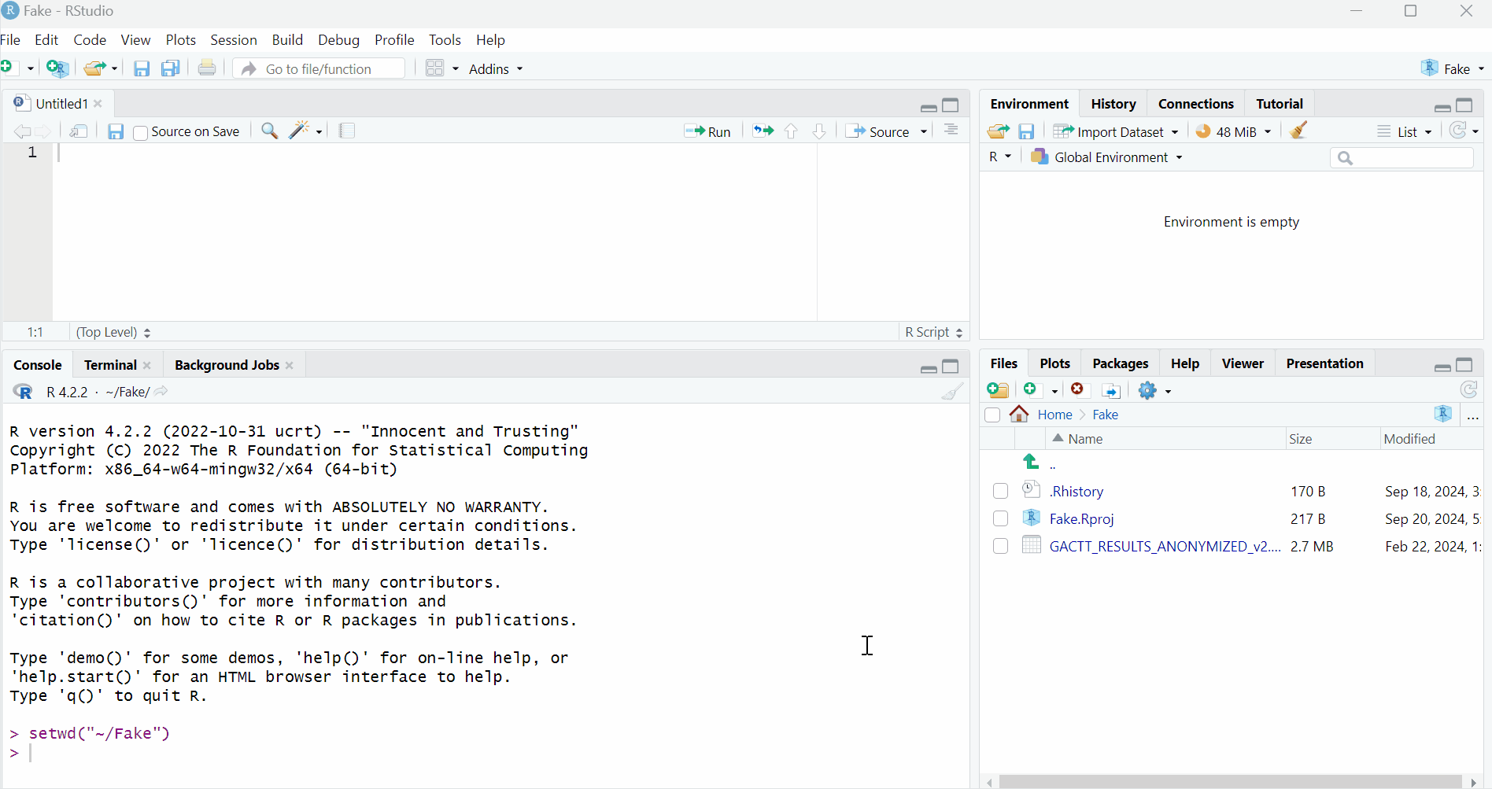This screenshot has width=1492, height=789.
Task: Click the Go to file/function search field
Action: [x=320, y=68]
